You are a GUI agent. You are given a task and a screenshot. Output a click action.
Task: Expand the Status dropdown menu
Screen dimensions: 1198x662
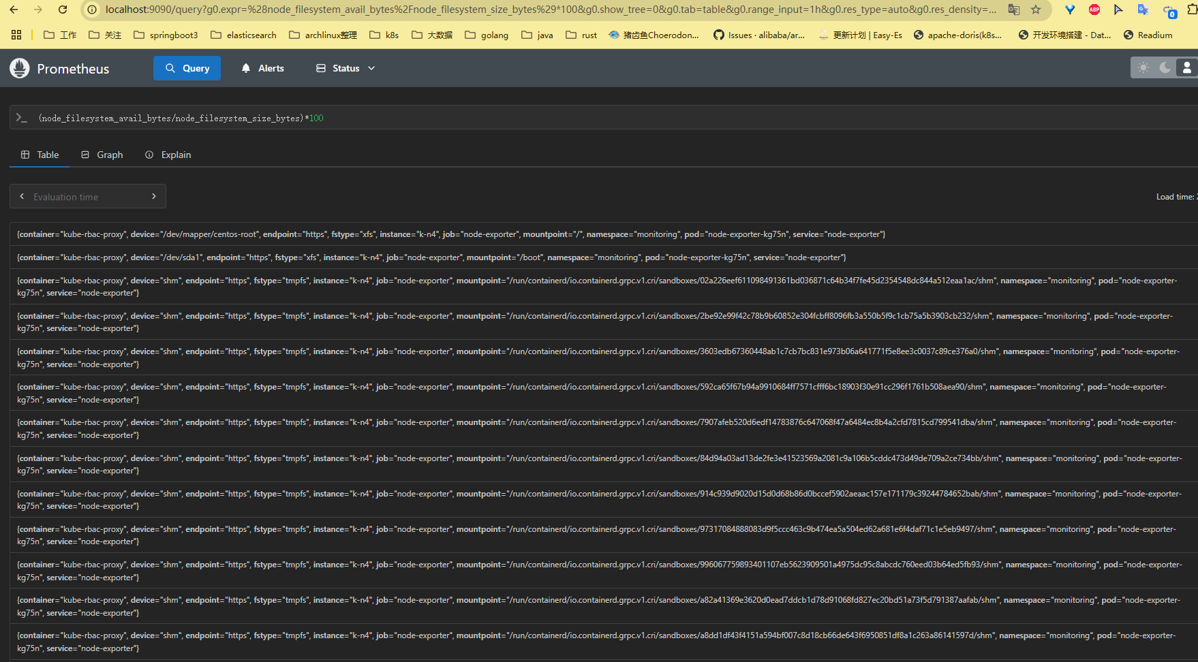(x=345, y=68)
